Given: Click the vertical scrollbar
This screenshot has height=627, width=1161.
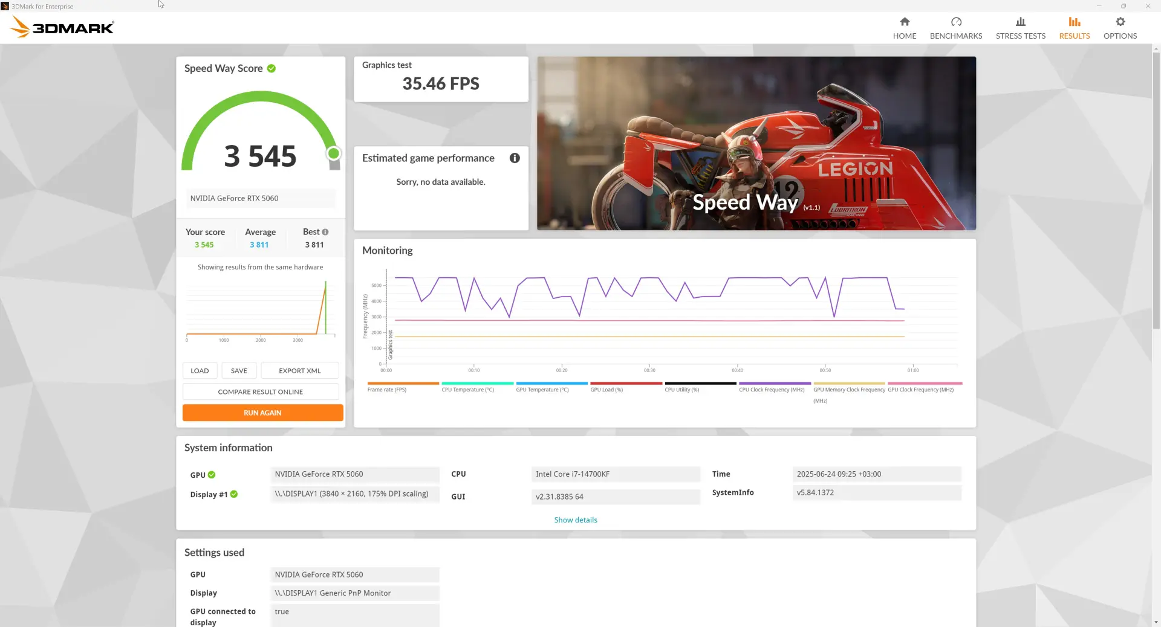Looking at the screenshot, I should click(1156, 190).
